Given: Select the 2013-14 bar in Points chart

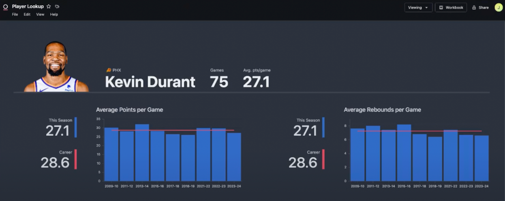Looking at the screenshot, I should 142,154.
